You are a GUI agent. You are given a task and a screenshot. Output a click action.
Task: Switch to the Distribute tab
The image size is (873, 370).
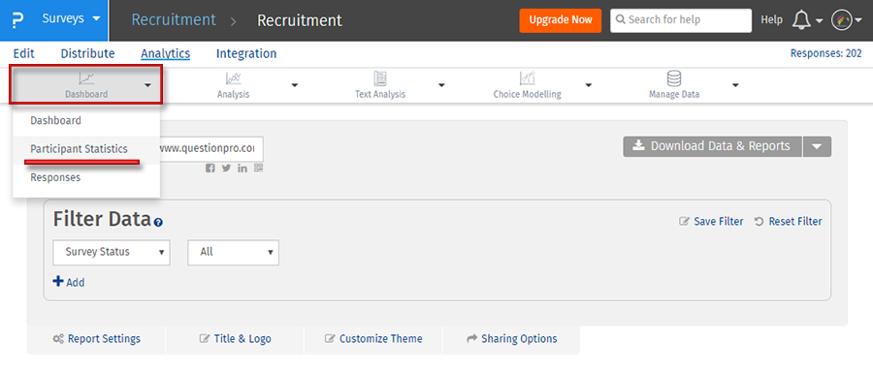tap(88, 54)
